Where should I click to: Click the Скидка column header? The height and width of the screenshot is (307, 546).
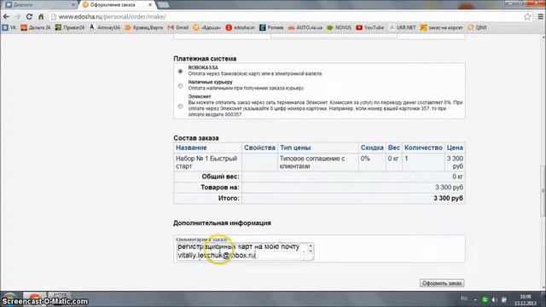[372, 148]
